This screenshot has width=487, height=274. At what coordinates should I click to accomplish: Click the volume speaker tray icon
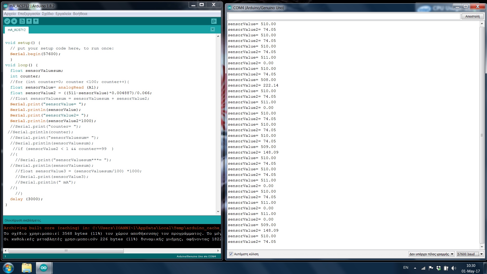click(454, 268)
